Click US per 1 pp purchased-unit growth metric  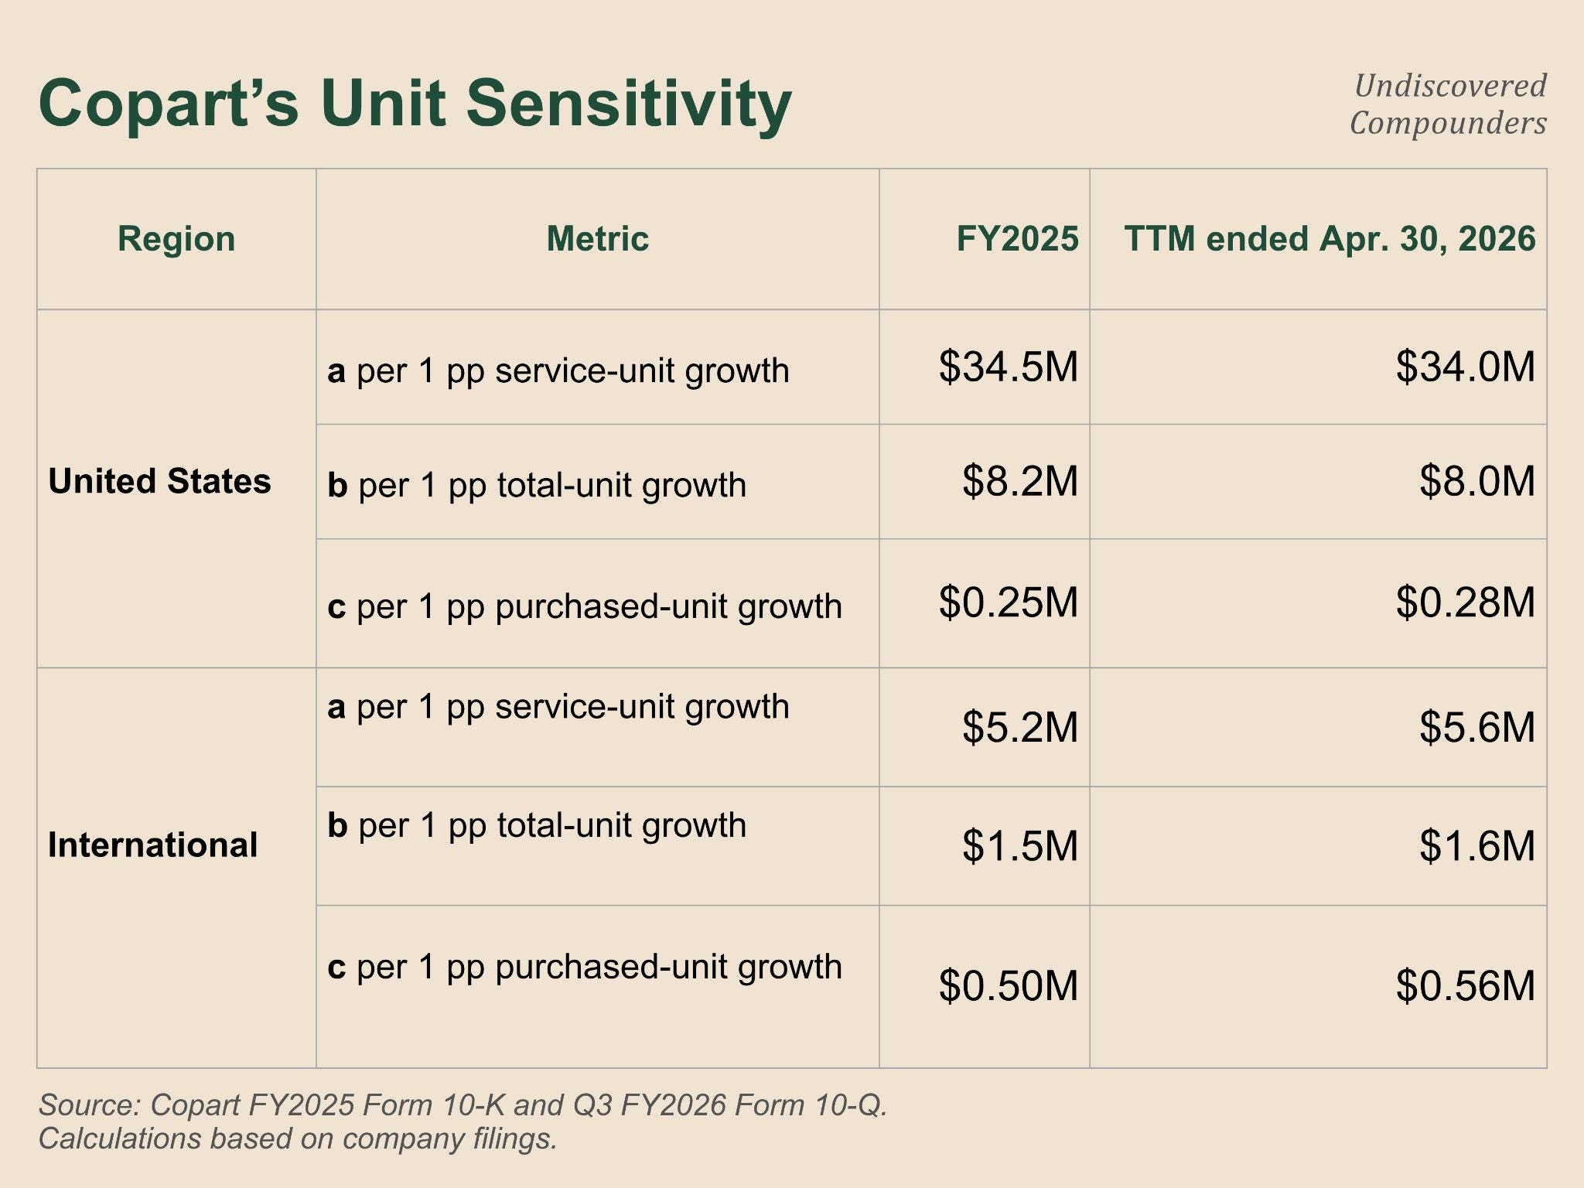585,606
